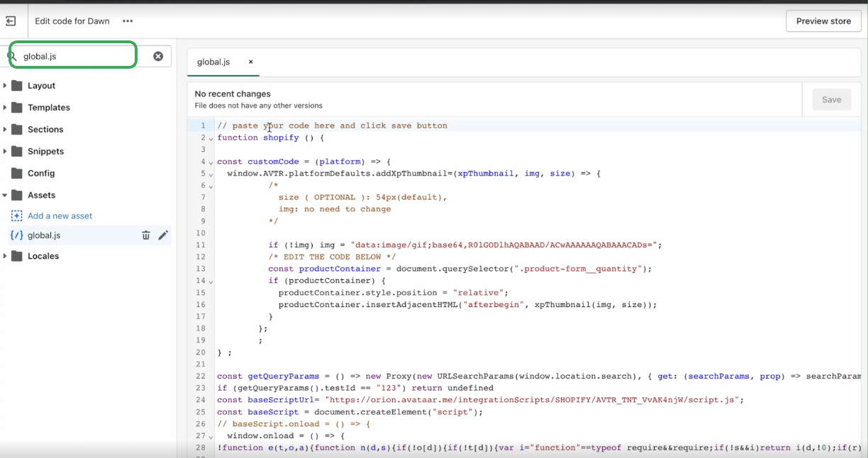Click the "const baseScriptUrl" code line

coord(480,400)
